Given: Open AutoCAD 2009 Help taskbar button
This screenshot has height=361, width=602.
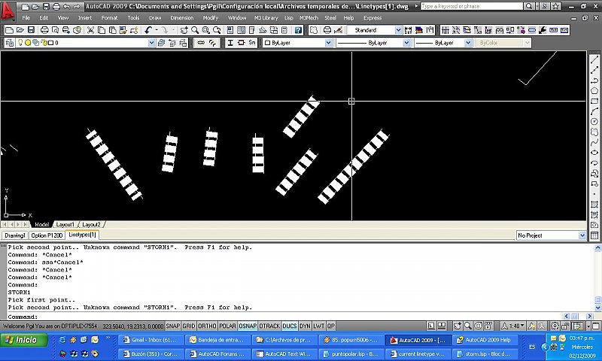Looking at the screenshot, I should pos(485,340).
